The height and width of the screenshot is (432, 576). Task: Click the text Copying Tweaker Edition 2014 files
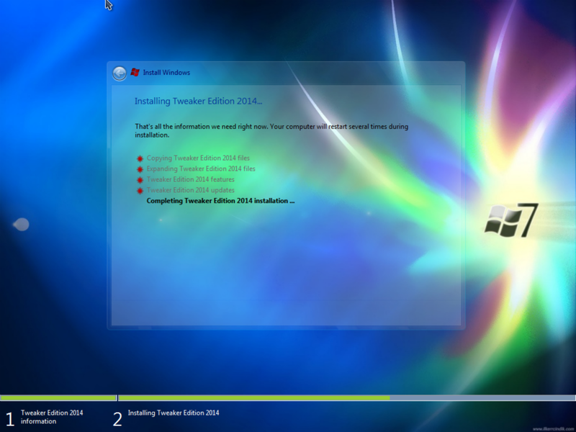click(198, 158)
